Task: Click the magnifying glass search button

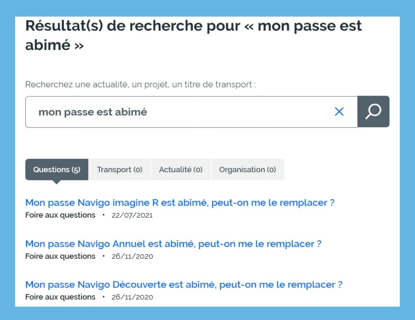Action: [373, 112]
